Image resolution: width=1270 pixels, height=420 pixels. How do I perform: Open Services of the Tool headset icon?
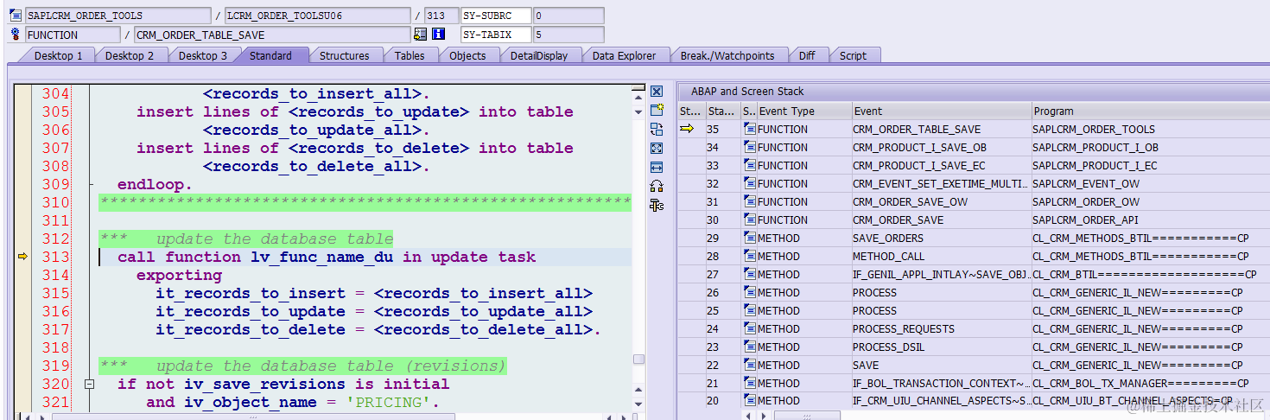[657, 186]
